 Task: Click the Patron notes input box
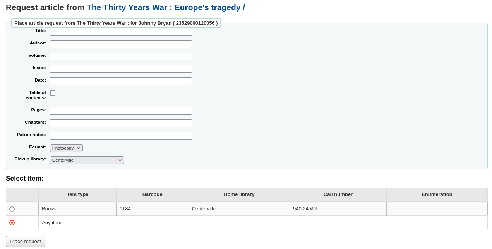coord(120,135)
